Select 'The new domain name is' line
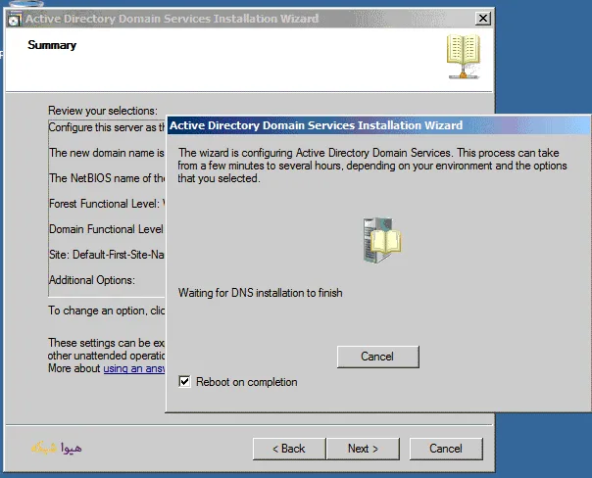This screenshot has width=592, height=478. [107, 153]
